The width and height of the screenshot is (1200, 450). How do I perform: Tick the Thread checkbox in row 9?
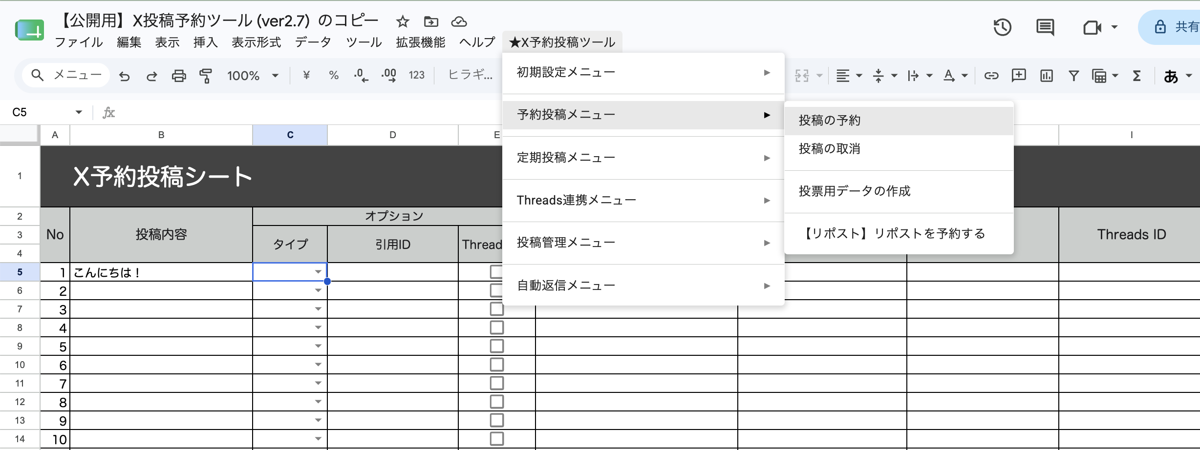click(x=496, y=346)
